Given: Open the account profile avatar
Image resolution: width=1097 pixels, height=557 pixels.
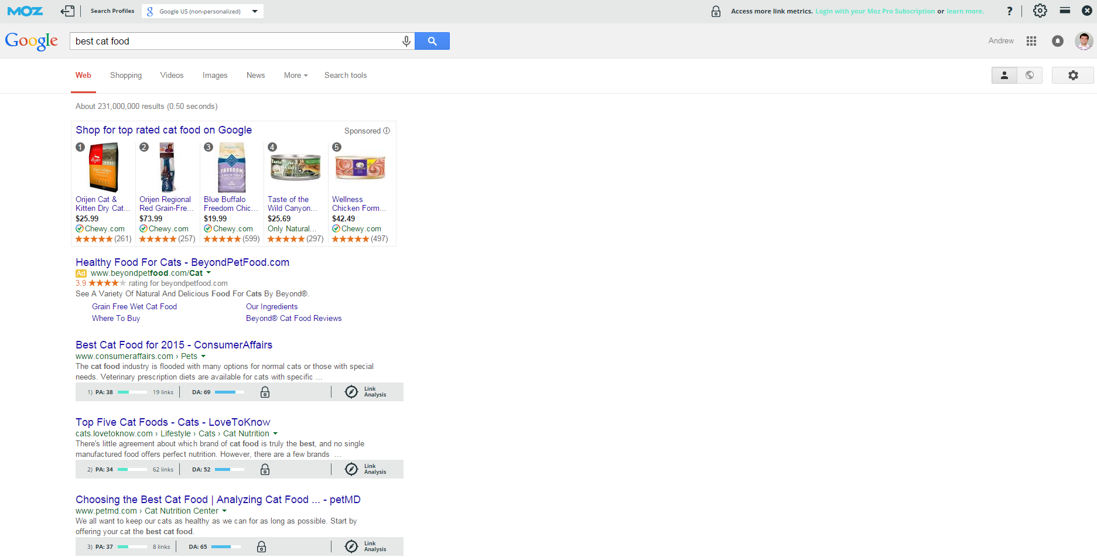Looking at the screenshot, I should pos(1084,41).
